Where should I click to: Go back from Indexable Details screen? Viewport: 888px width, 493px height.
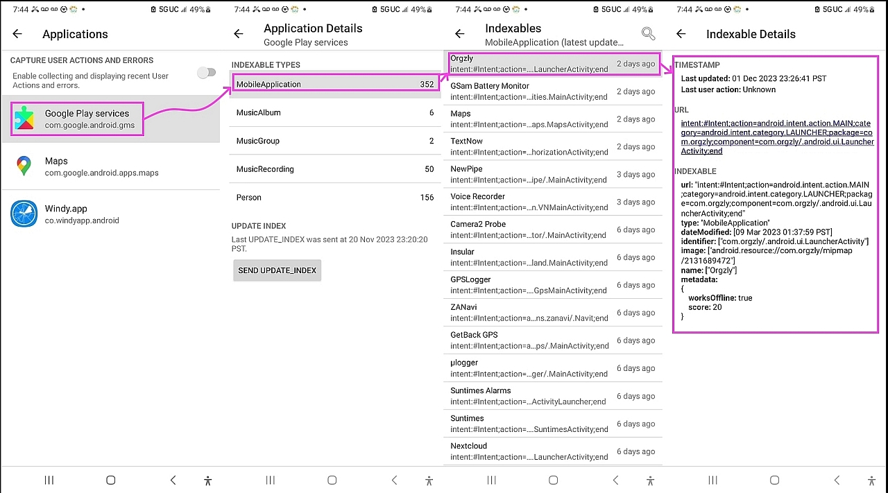pos(681,34)
